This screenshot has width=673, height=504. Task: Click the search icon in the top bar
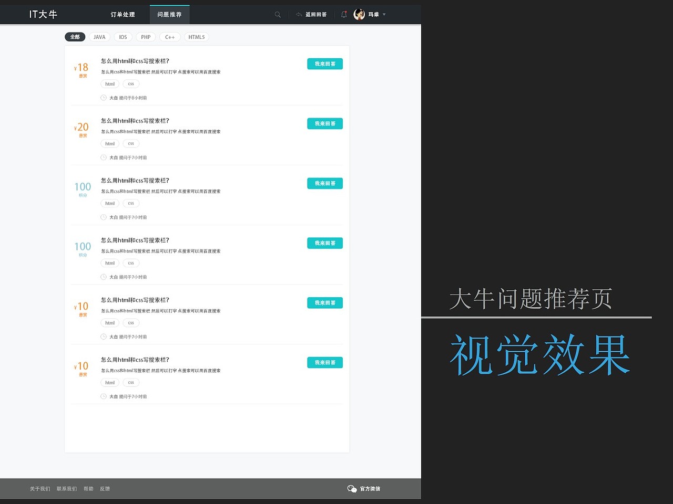277,15
